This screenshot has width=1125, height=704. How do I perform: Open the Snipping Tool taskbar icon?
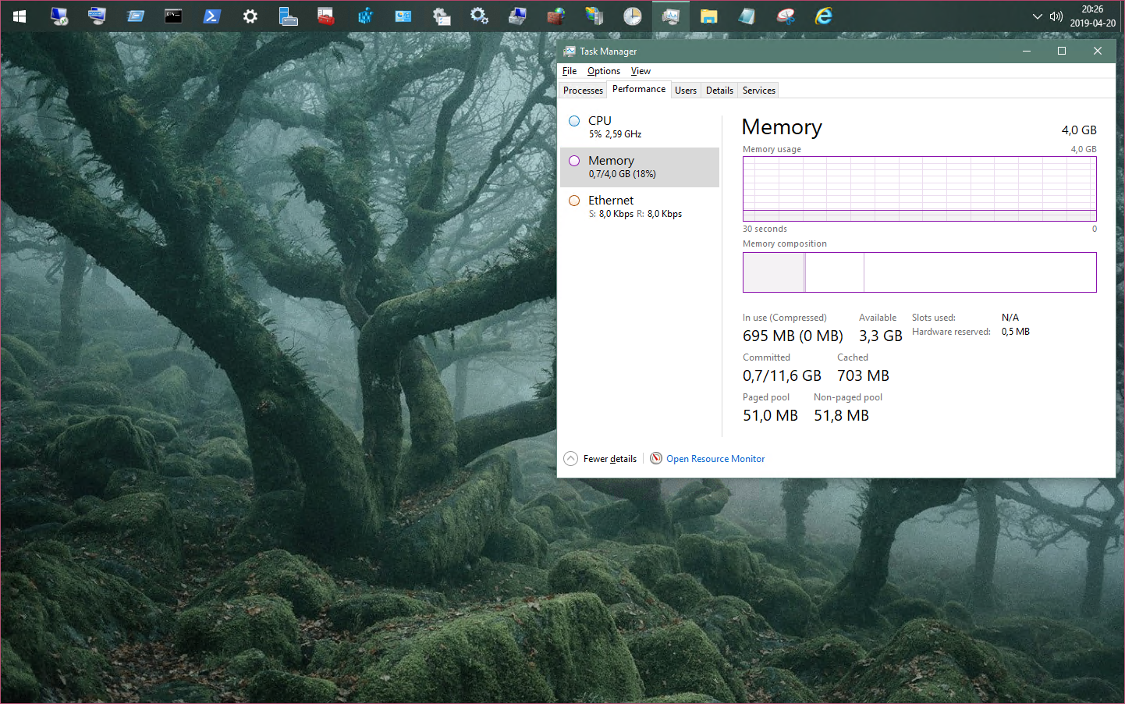786,16
